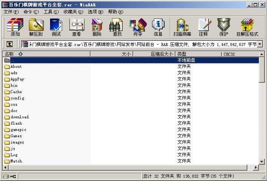Click the 本地磁盘 type cell
The image size is (267, 181).
(186, 60)
